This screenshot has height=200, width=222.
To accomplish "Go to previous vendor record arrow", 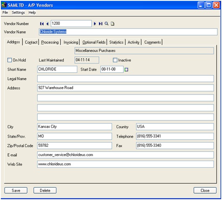I will pyautogui.click(x=47, y=24).
